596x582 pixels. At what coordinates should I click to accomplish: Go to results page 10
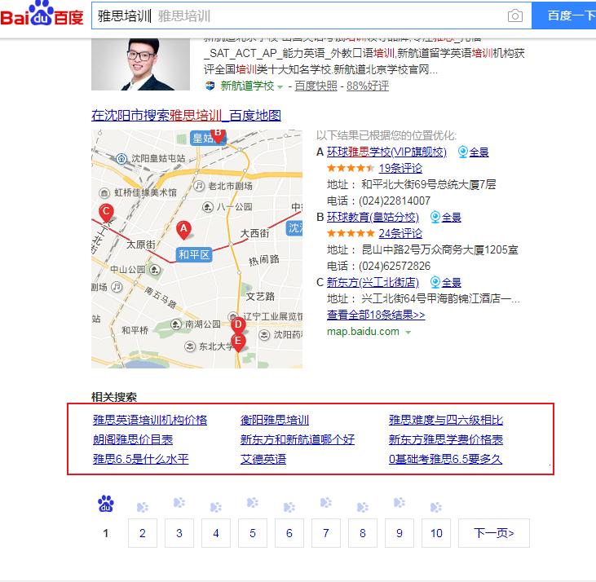tap(436, 533)
